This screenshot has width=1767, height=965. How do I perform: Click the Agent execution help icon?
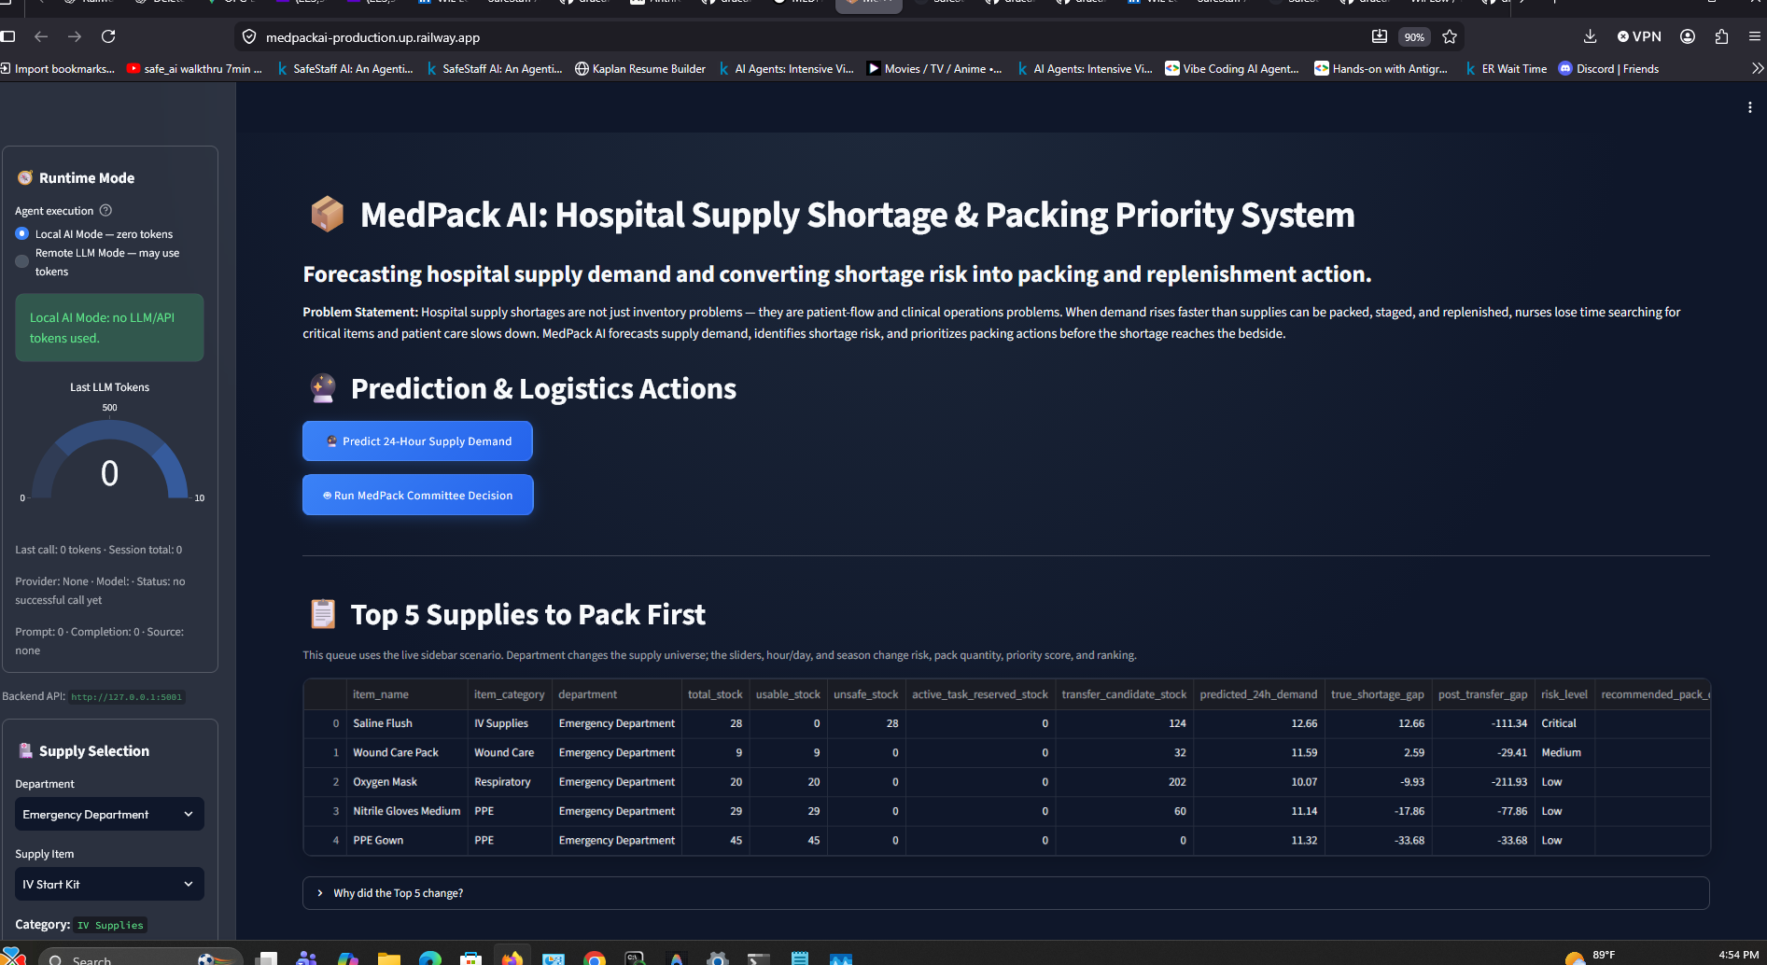pos(105,210)
